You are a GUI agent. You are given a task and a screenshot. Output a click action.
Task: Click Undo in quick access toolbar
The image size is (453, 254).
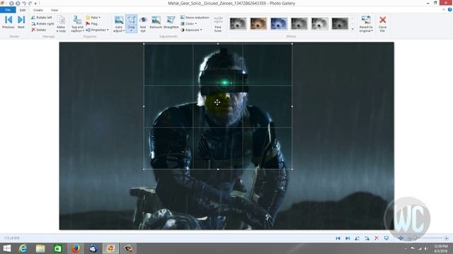point(24,3)
